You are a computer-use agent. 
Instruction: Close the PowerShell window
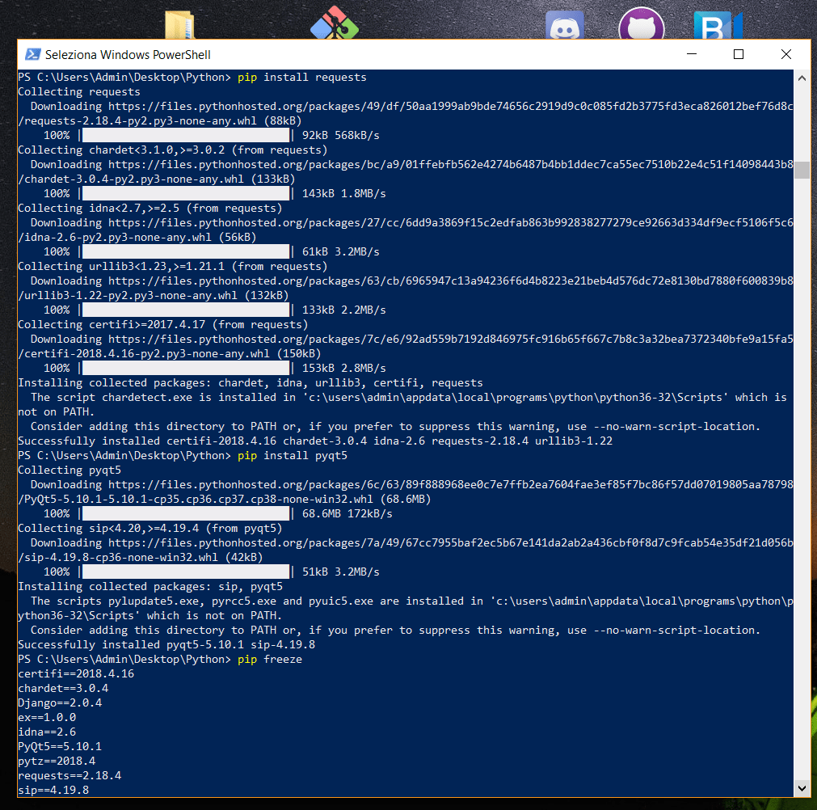786,54
